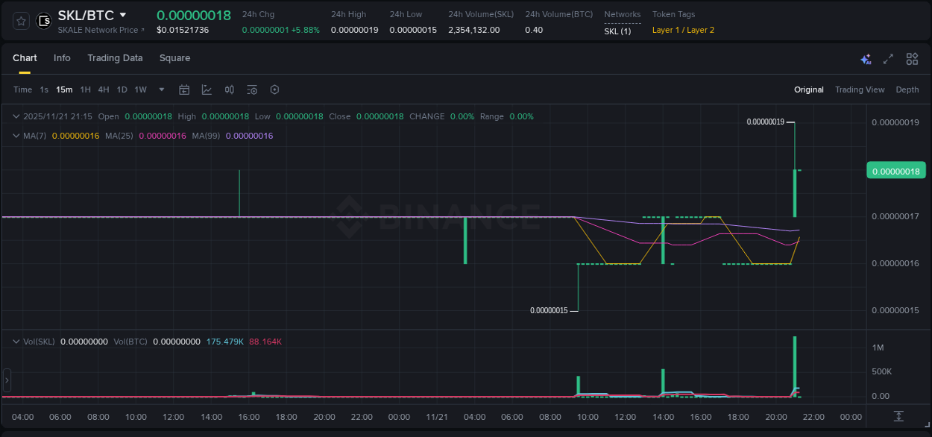Switch to the Trading Data tab
932x437 pixels.
point(115,58)
